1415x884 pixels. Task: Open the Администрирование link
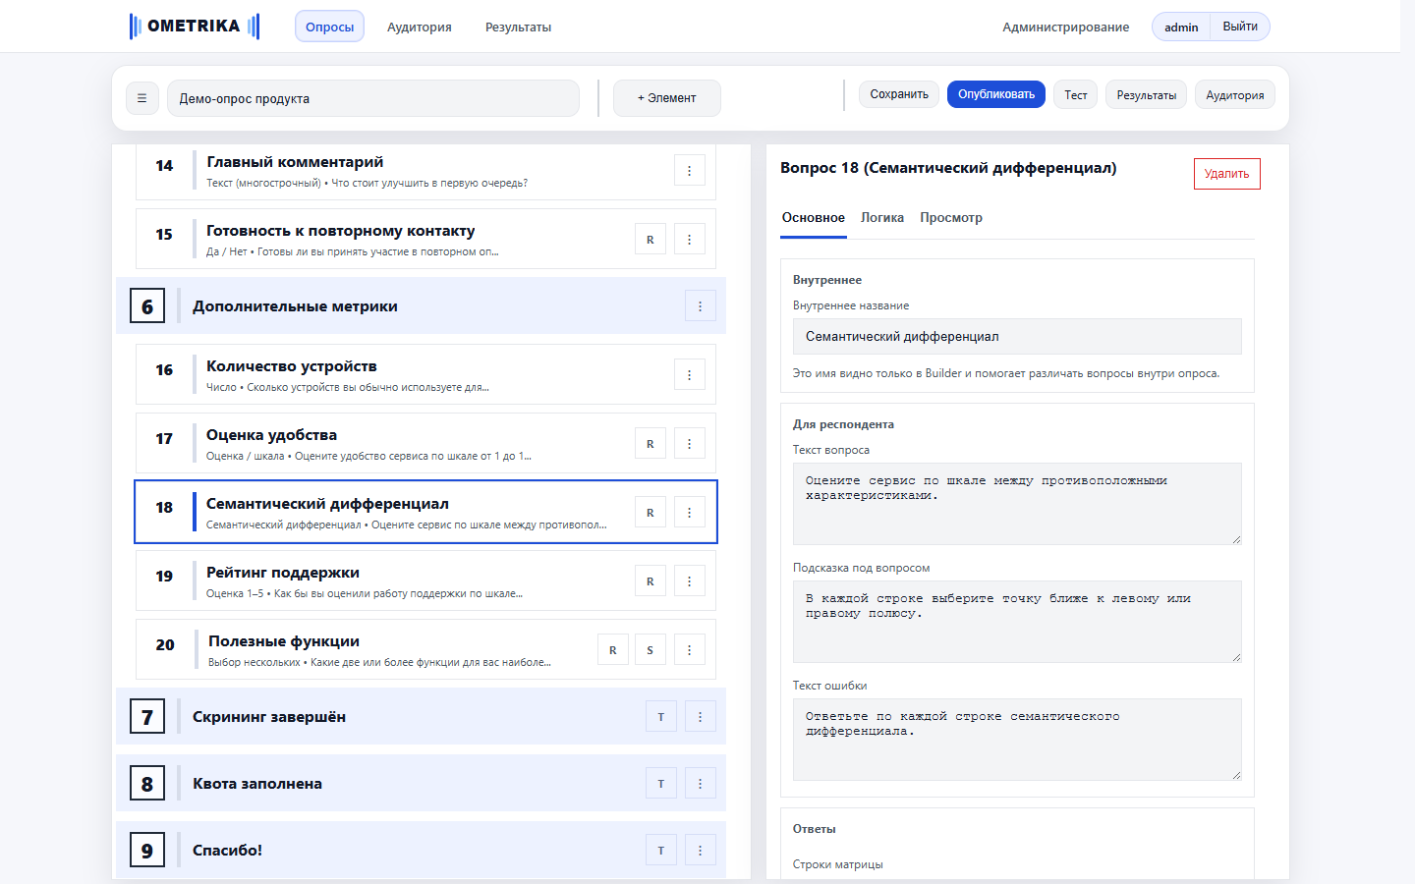(1066, 28)
